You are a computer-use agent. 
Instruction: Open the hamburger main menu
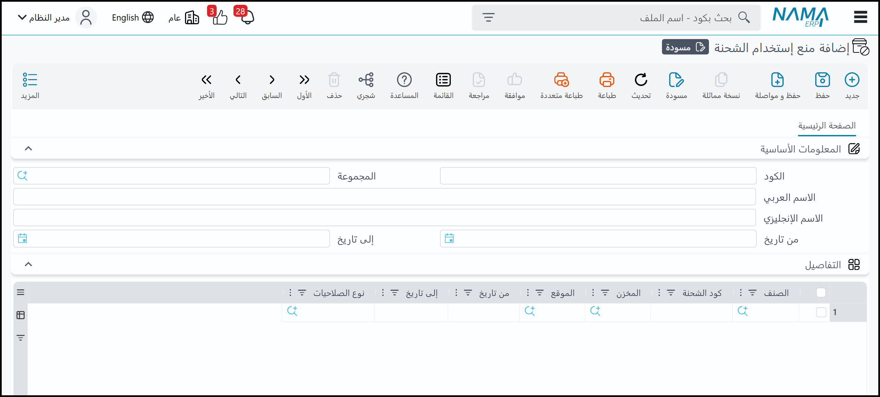(860, 17)
